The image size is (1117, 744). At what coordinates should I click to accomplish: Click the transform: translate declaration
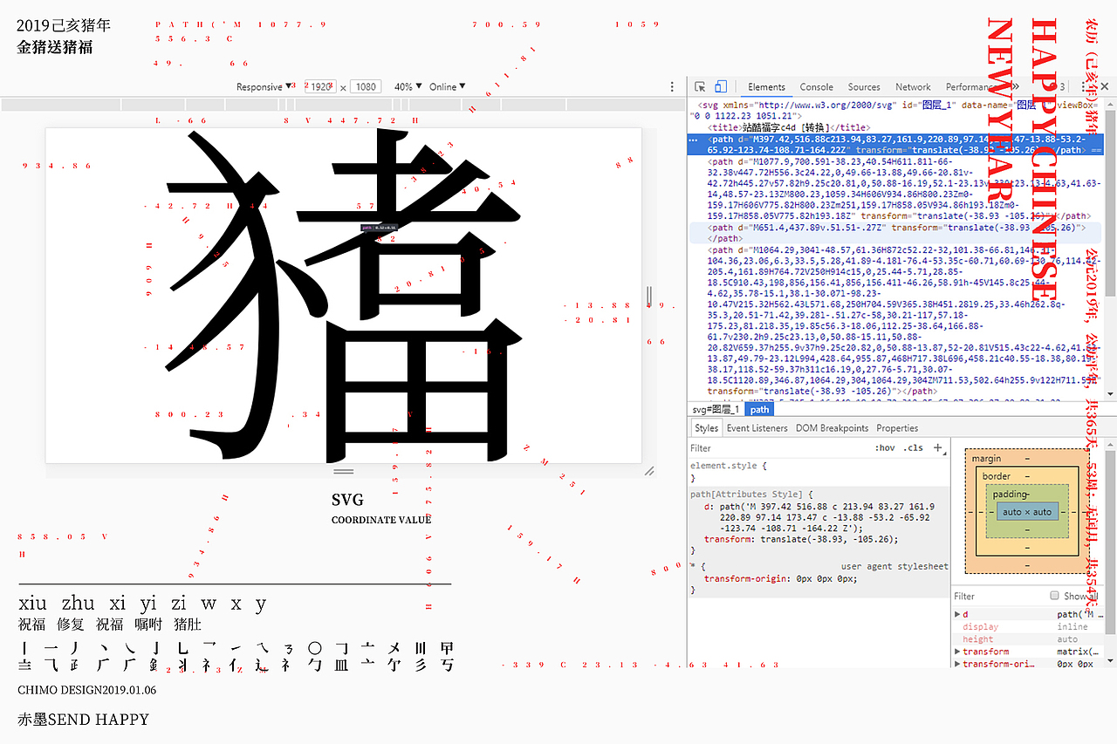(801, 539)
